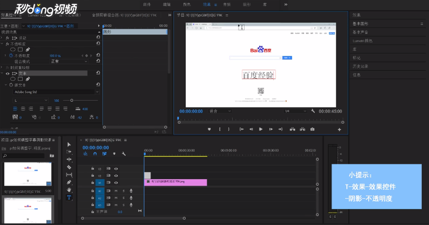Collapse the Source Text section

[x=6, y=85]
